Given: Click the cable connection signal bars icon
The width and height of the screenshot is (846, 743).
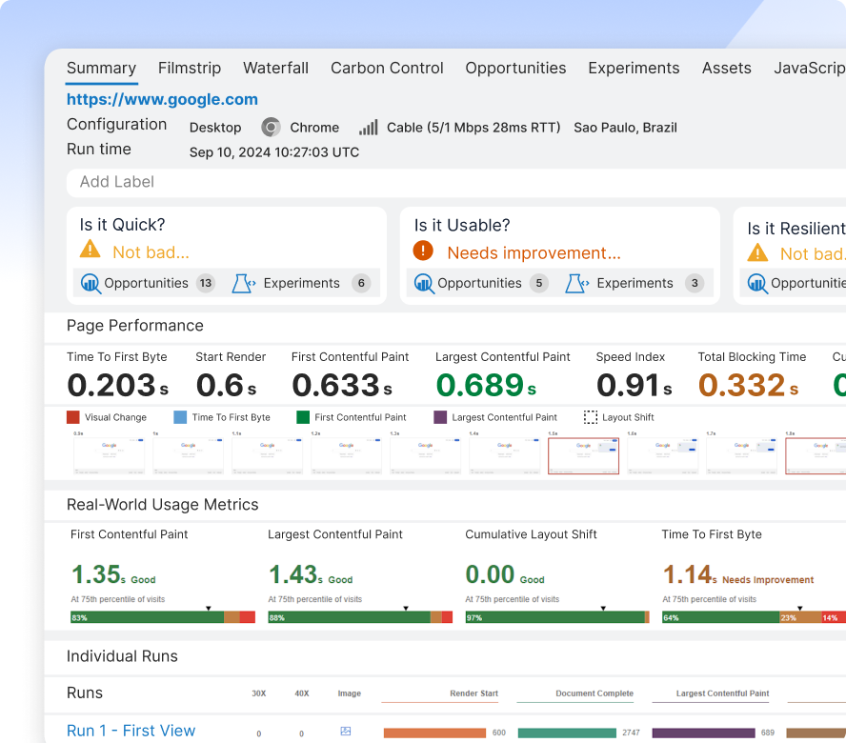Looking at the screenshot, I should pos(369,128).
